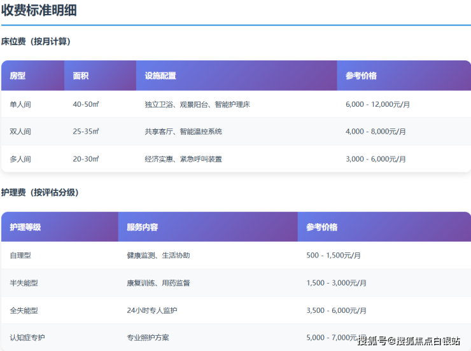
Task: Click the 共享客厅、智能温控系统 facilities cell
Action: 183,132
